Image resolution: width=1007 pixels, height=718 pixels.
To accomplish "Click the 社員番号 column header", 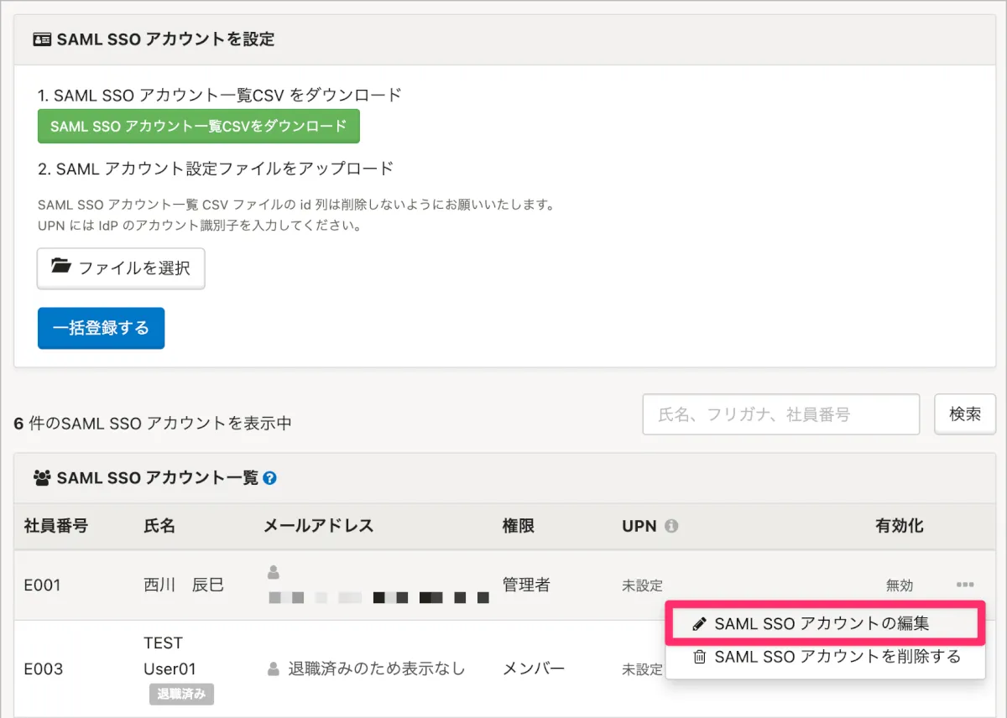I will point(55,527).
